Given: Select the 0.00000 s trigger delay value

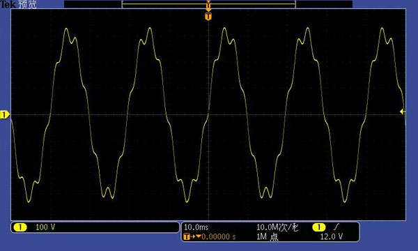Looking at the screenshot, I should [x=218, y=236].
